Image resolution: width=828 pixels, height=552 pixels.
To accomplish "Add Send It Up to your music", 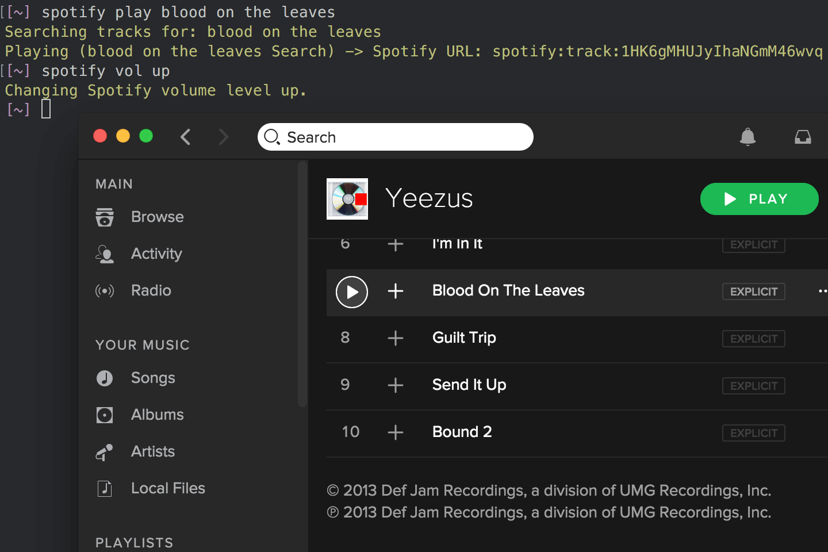I will click(x=396, y=386).
